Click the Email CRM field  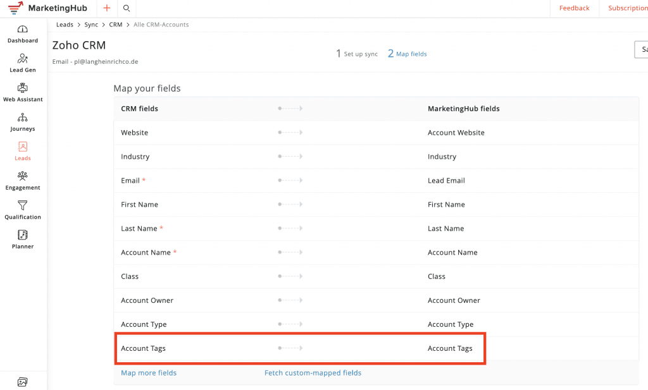130,180
